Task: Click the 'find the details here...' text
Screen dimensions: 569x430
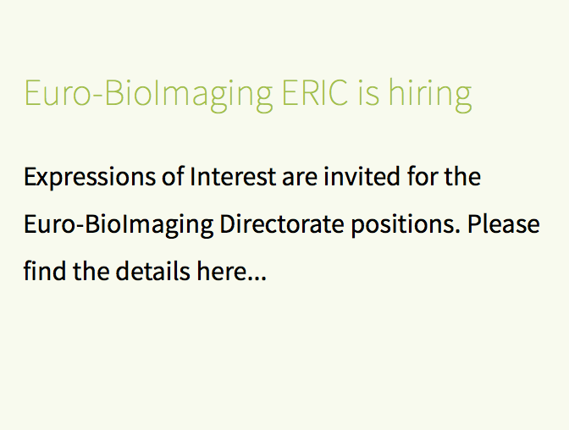Action: (x=145, y=271)
